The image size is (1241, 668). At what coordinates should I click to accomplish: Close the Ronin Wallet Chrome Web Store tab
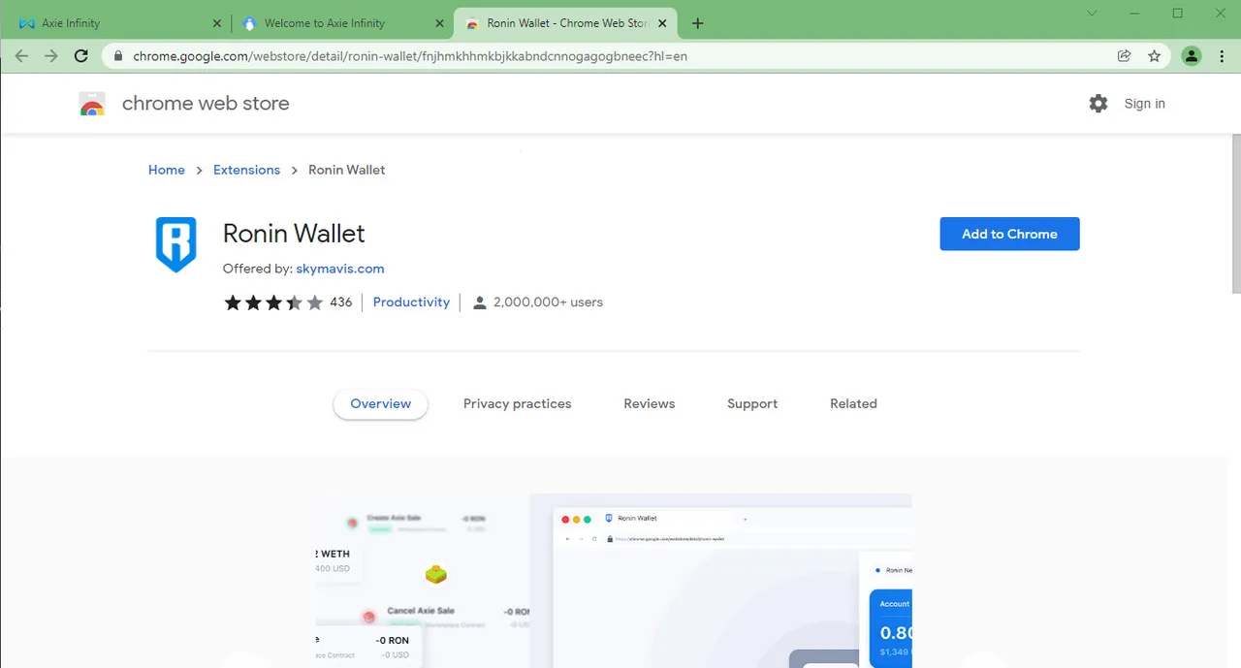point(662,23)
